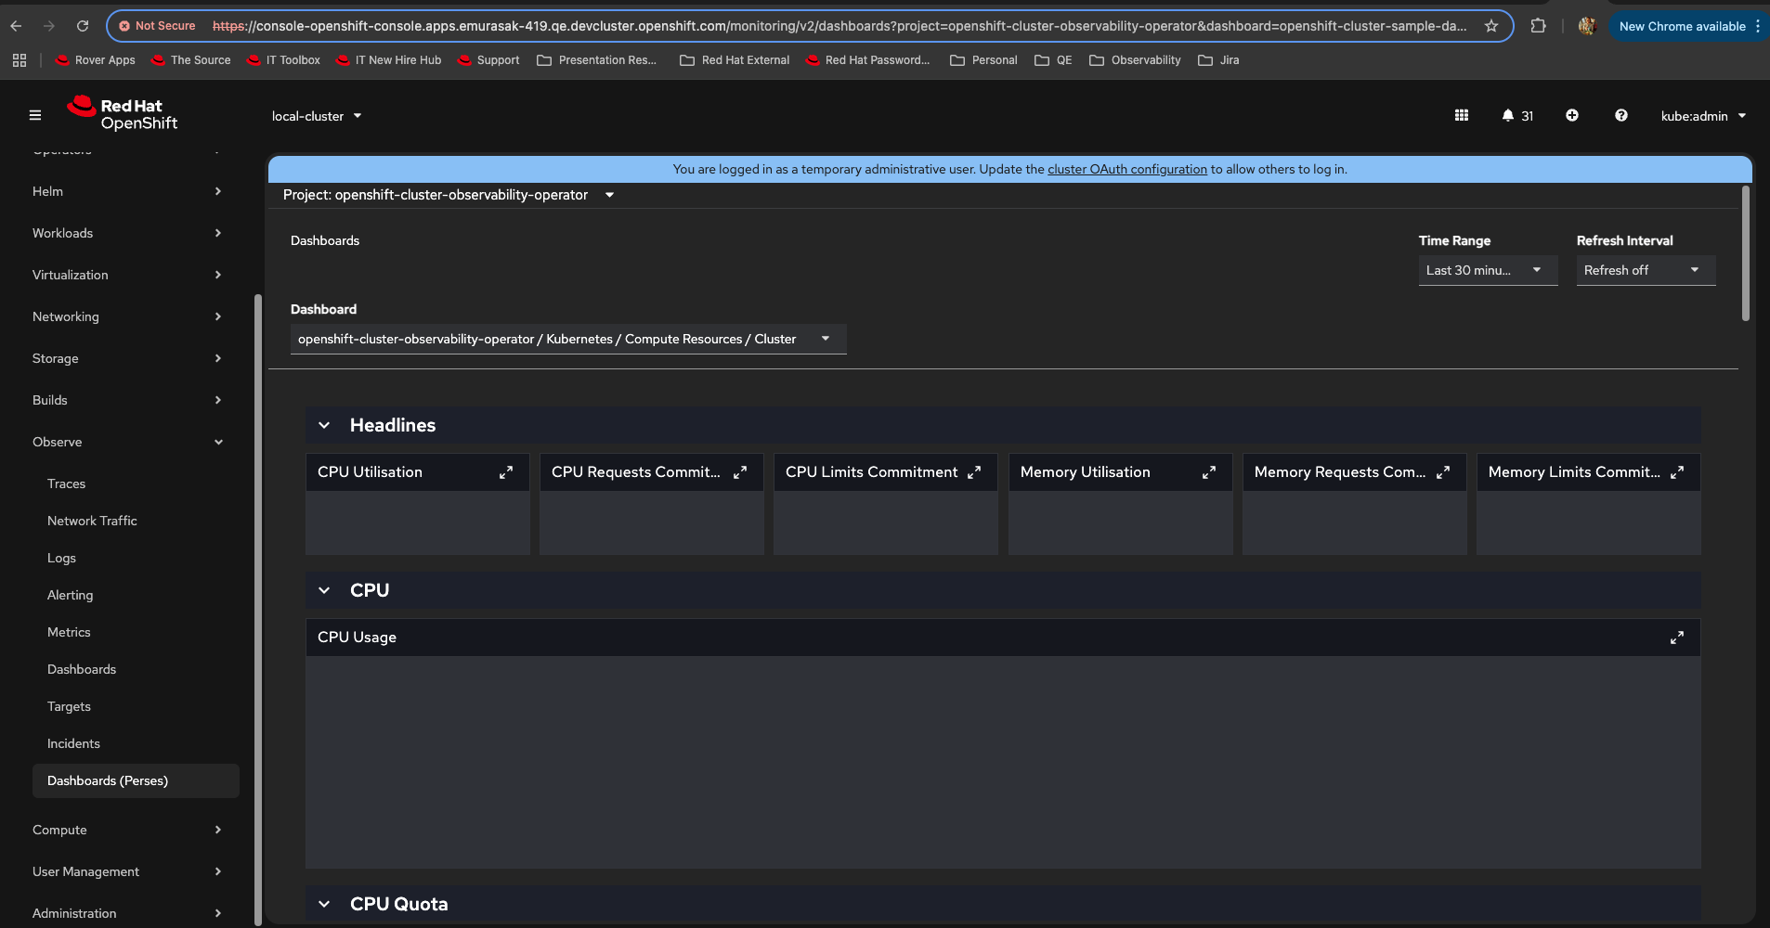1770x928 pixels.
Task: Click the expand icon on CPU Usage panel
Action: pyautogui.click(x=1676, y=638)
